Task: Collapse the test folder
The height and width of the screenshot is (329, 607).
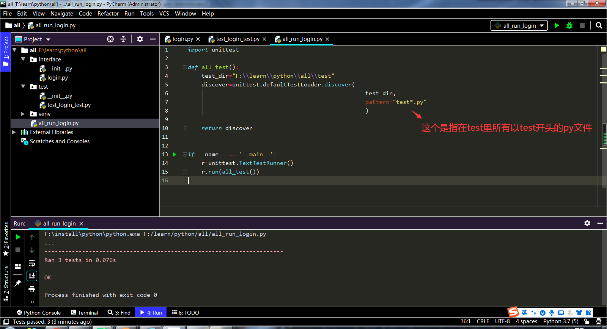Action: pos(23,86)
